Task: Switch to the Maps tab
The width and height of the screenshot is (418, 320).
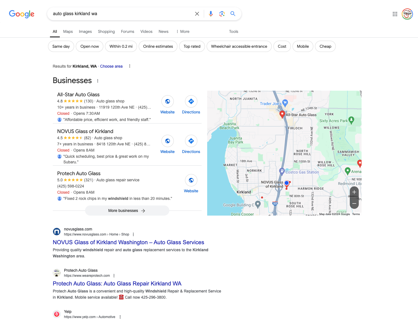Action: [x=68, y=31]
